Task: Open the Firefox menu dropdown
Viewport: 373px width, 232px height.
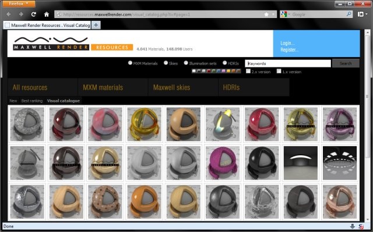Action: (x=19, y=4)
